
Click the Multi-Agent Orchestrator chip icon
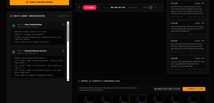[11, 16]
